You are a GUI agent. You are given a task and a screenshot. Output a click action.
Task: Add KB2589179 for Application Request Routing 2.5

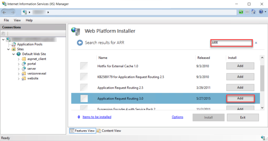pos(240,77)
